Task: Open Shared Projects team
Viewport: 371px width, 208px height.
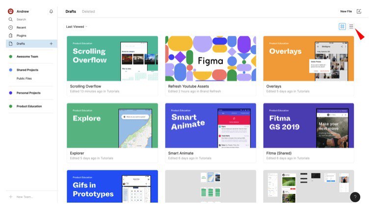Action: tap(27, 70)
